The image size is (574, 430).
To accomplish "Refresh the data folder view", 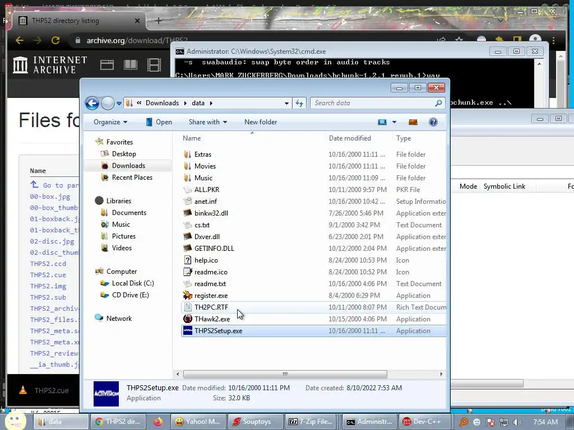I will [299, 104].
